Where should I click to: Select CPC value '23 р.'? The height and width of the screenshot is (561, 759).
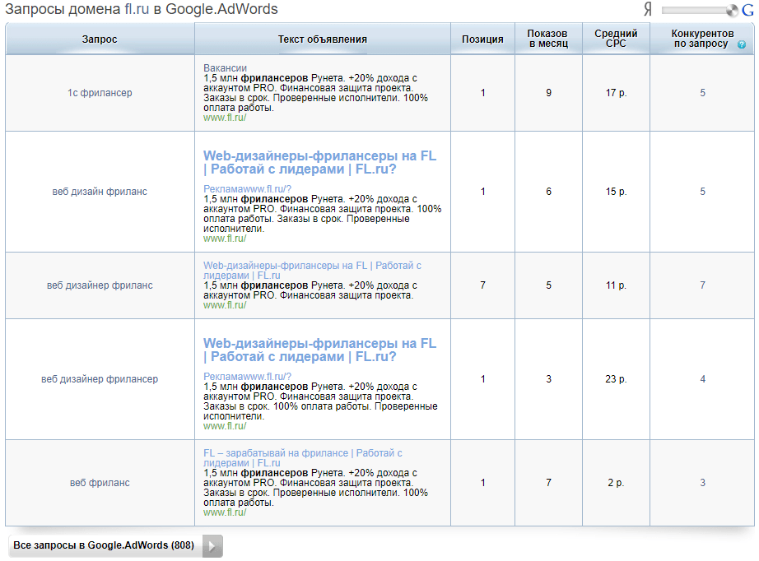[x=616, y=379]
